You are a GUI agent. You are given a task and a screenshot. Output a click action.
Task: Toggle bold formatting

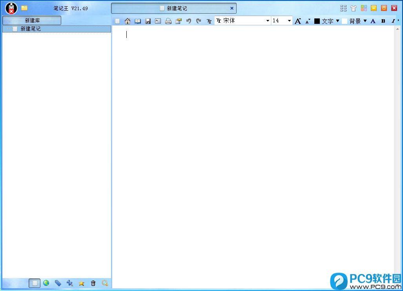383,21
